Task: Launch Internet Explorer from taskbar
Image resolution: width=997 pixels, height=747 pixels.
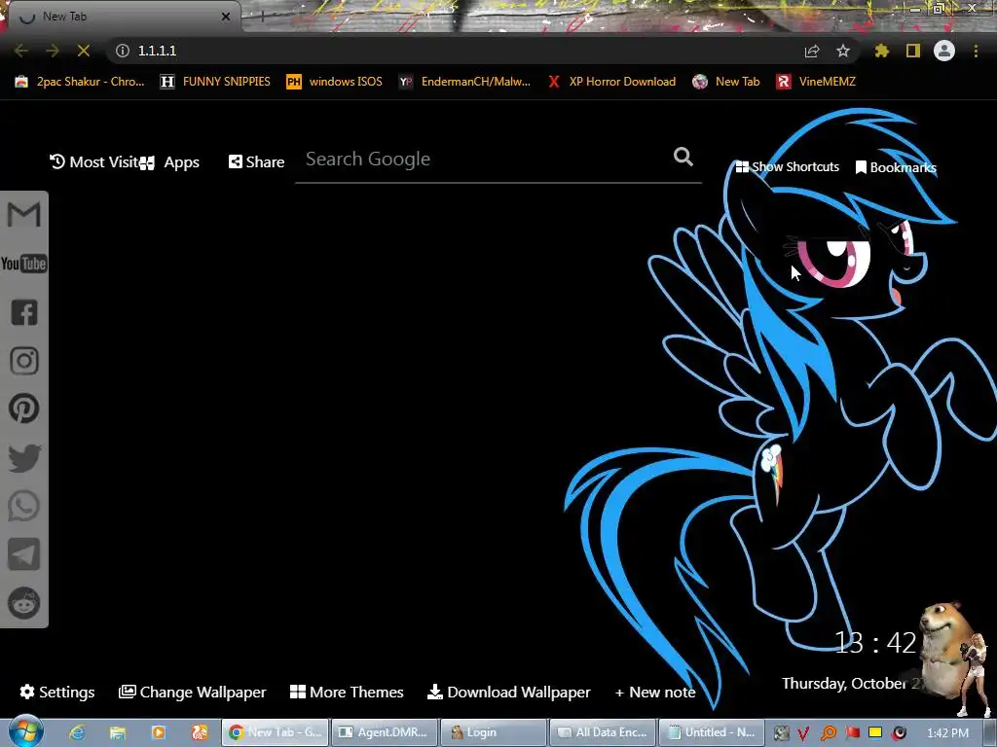Action: [78, 732]
